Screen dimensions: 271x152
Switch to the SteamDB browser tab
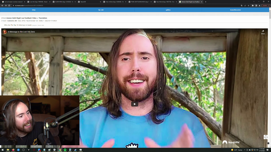point(89,2)
